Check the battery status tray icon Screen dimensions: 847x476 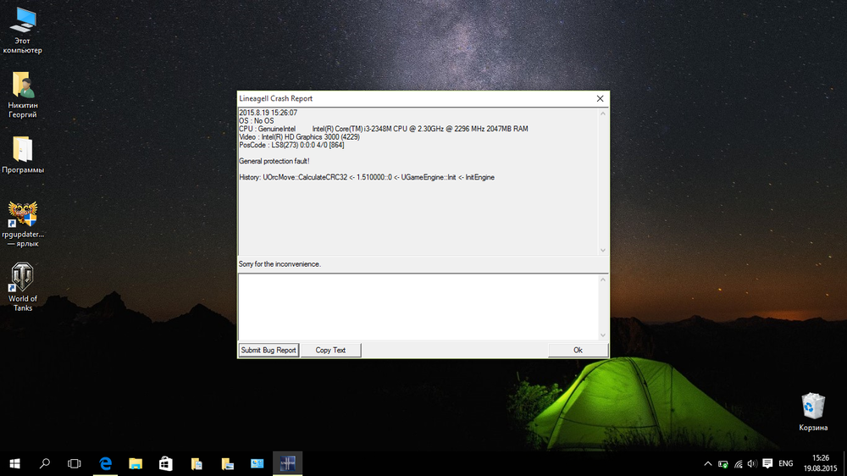[722, 463]
